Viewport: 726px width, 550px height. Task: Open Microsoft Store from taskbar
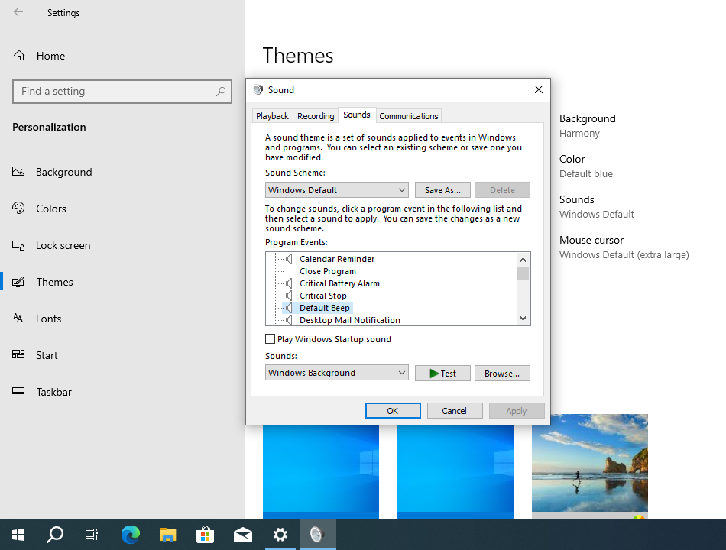[205, 535]
